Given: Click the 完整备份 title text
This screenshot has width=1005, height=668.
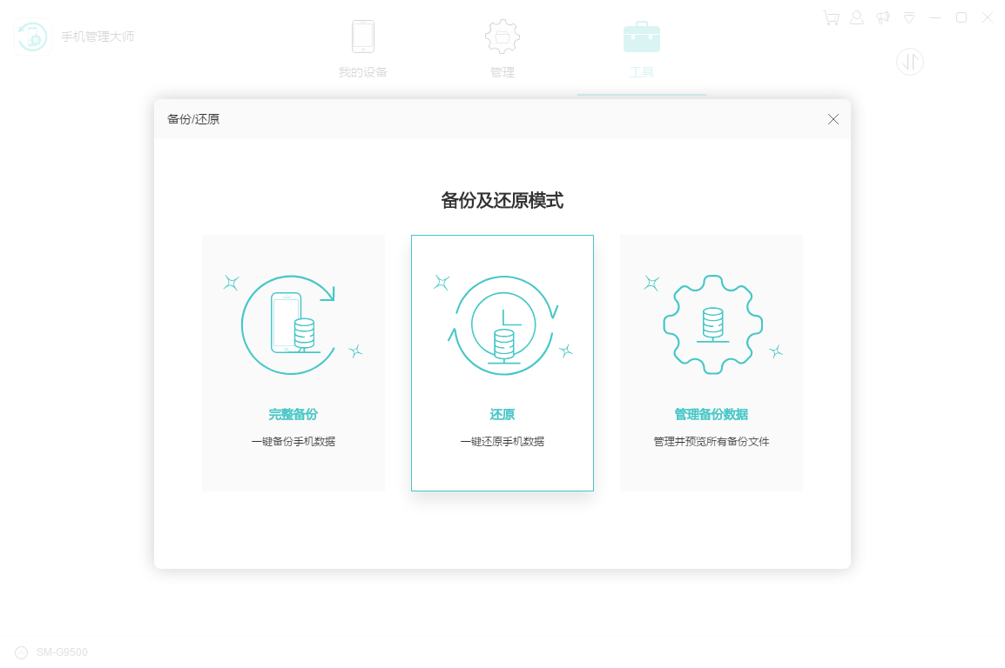Looking at the screenshot, I should 293,415.
